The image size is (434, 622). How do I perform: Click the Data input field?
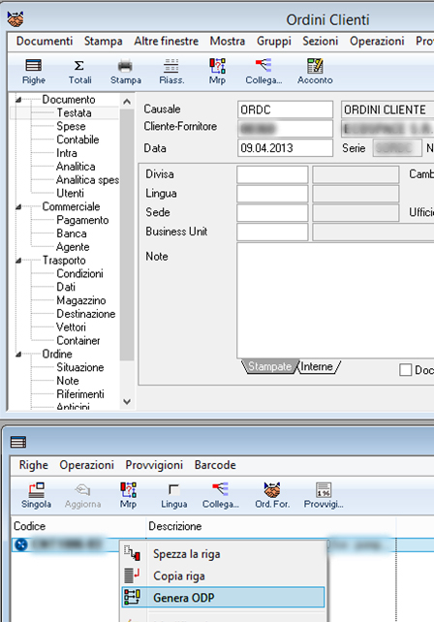pyautogui.click(x=285, y=148)
